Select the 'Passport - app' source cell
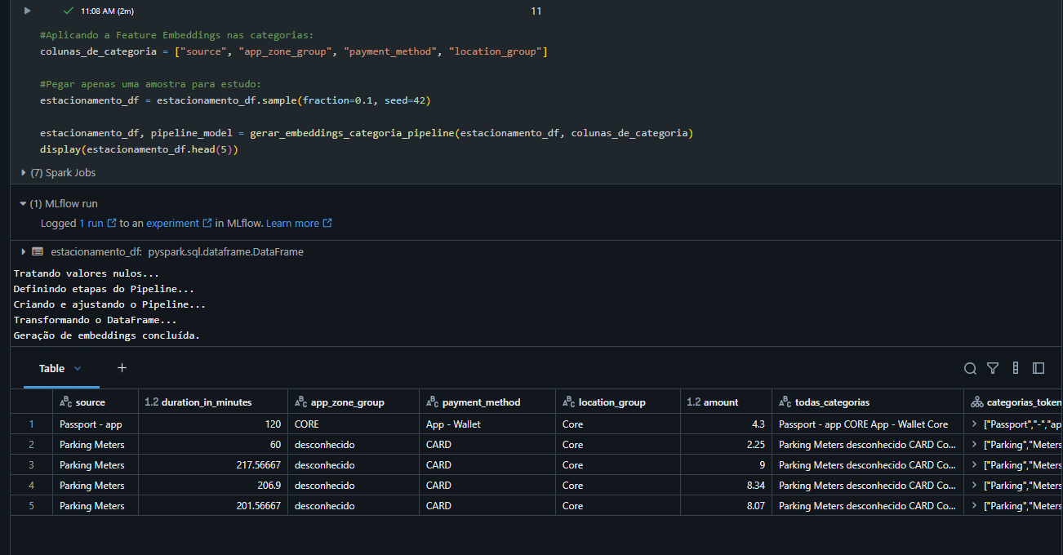Screen dimensions: 1063x555 click(x=96, y=424)
